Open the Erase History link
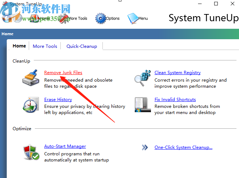Image resolution: width=239 pixels, height=178 pixels. 58,100
